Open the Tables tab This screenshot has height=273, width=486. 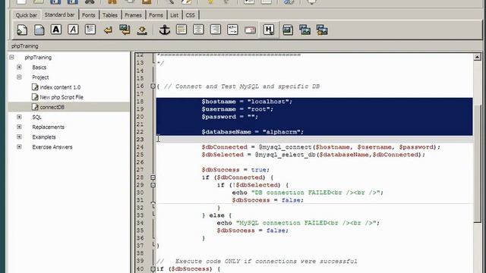(x=110, y=15)
